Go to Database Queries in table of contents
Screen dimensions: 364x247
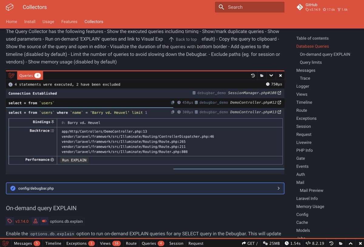pos(312,46)
